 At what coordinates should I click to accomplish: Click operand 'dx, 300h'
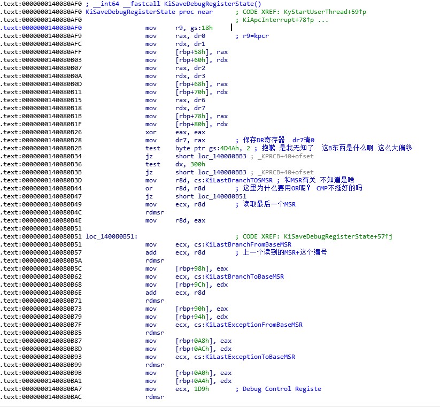[190, 164]
